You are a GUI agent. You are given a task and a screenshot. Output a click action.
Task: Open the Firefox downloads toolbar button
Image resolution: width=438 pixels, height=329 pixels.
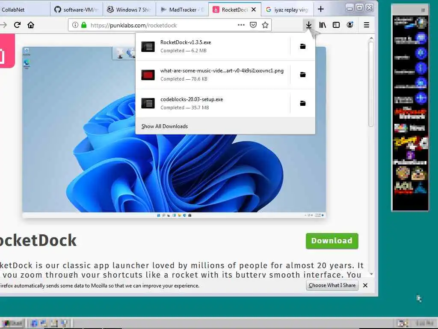[309, 25]
